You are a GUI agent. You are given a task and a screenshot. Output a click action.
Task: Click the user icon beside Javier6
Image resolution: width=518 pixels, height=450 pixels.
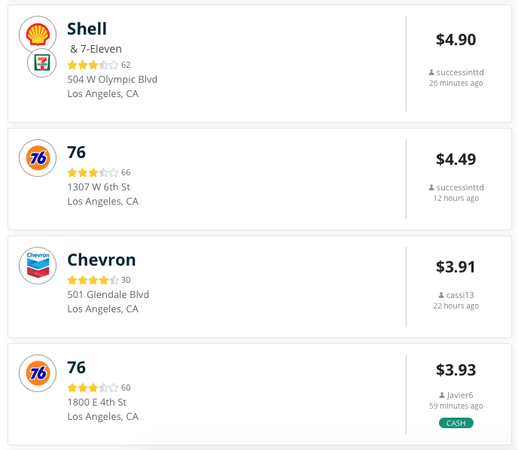(x=441, y=394)
